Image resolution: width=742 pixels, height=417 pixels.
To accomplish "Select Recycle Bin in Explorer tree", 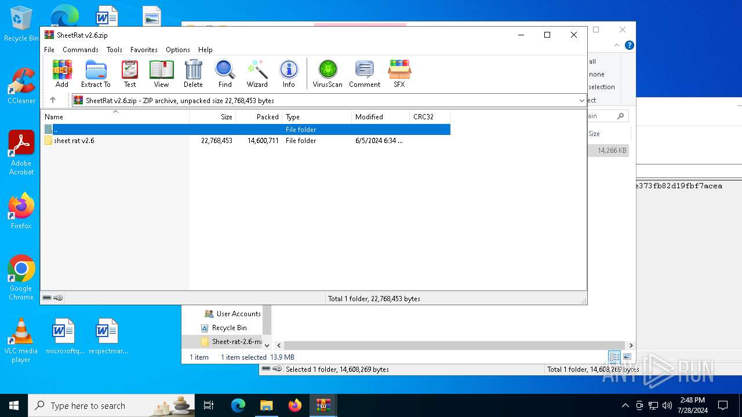I will (223, 328).
